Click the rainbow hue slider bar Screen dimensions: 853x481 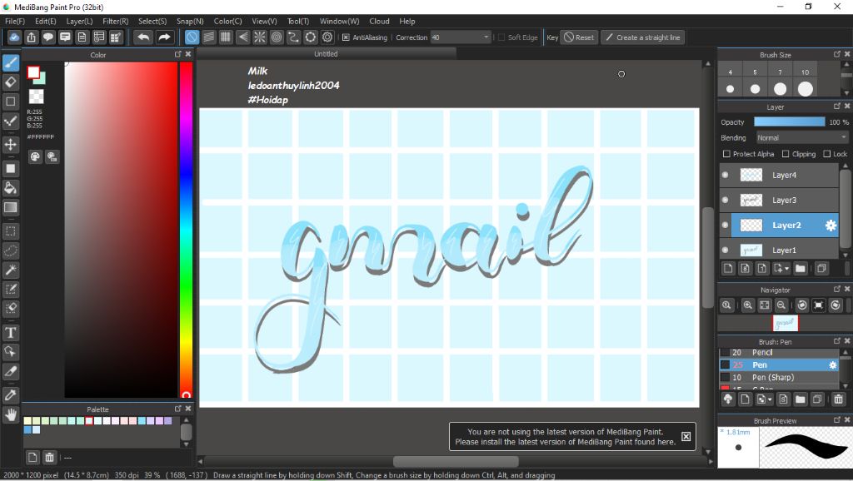click(x=186, y=230)
